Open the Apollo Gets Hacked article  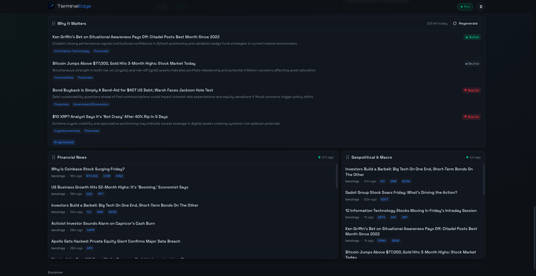(116, 241)
